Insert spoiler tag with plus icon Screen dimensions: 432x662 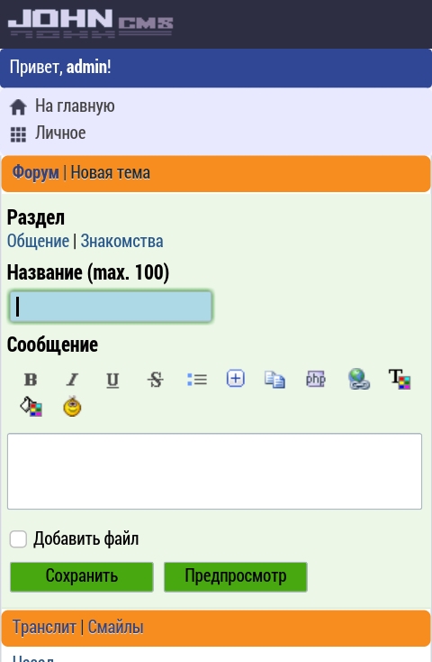coord(236,378)
